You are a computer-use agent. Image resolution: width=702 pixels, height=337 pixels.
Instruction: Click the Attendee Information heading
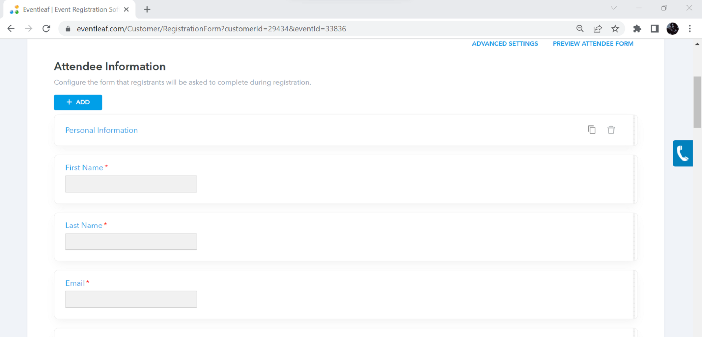click(110, 66)
